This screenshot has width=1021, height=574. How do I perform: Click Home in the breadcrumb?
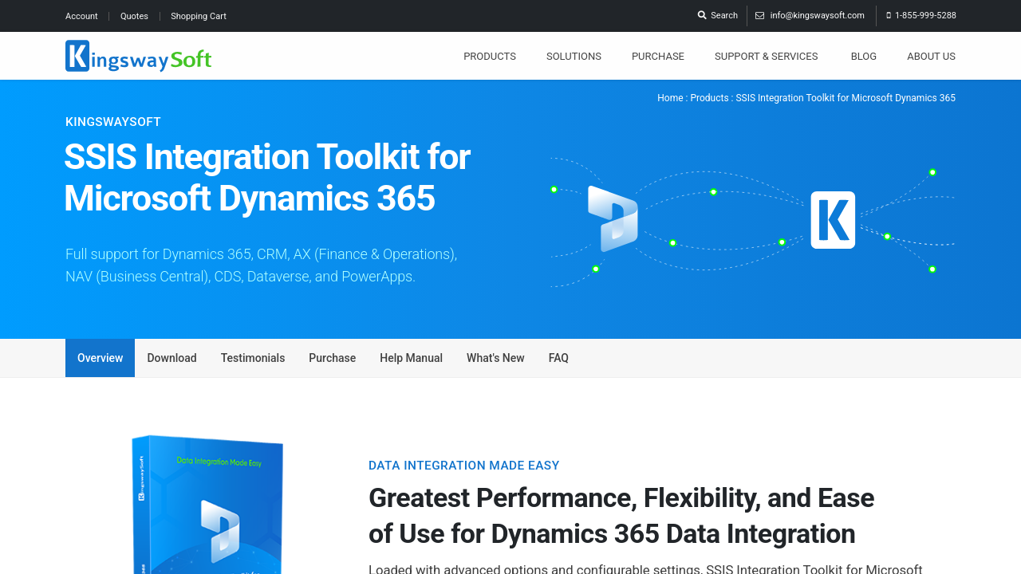[670, 98]
